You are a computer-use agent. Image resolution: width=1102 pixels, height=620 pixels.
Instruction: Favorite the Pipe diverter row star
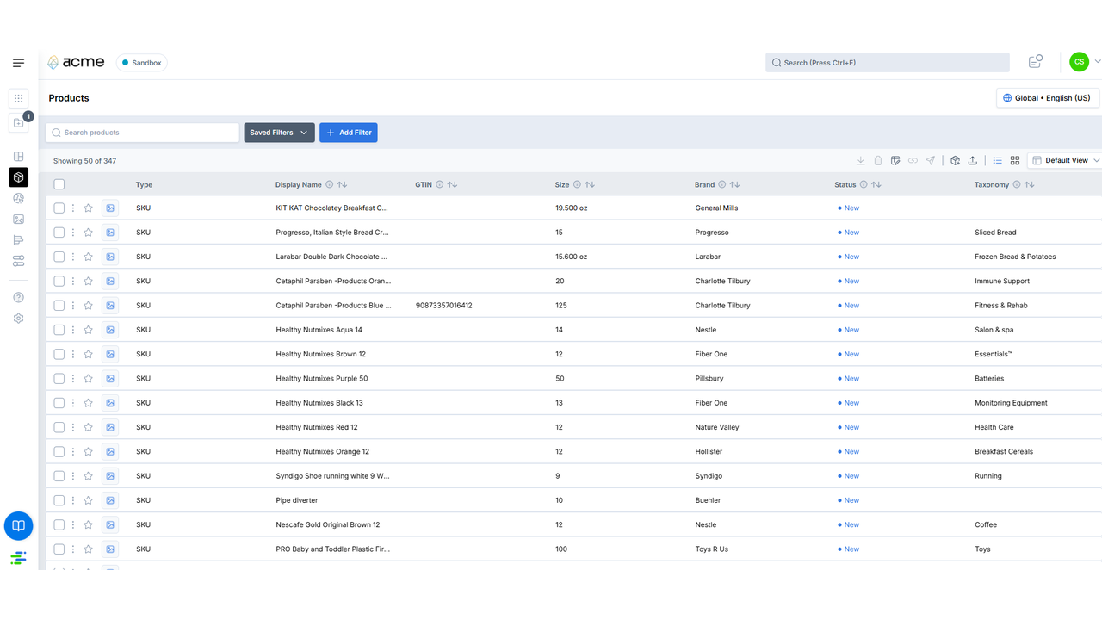(x=88, y=500)
